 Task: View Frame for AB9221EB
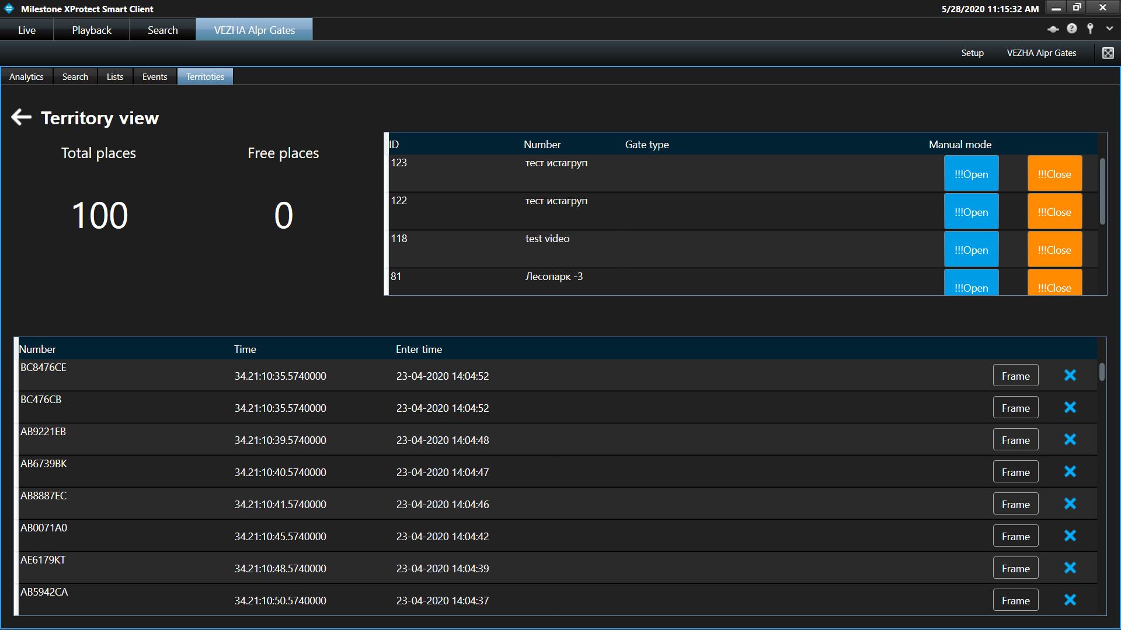click(1015, 440)
